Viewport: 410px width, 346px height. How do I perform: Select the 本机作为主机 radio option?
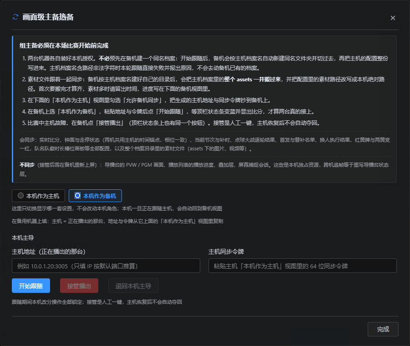[38, 196]
